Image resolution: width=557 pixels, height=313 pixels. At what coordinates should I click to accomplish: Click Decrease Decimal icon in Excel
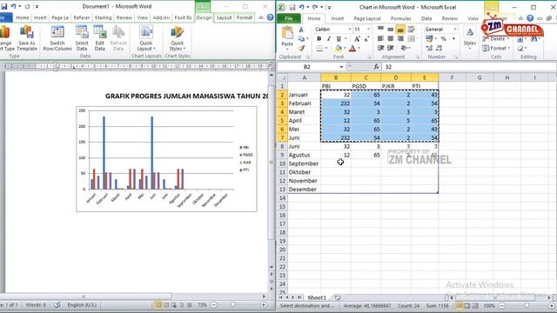439,48
